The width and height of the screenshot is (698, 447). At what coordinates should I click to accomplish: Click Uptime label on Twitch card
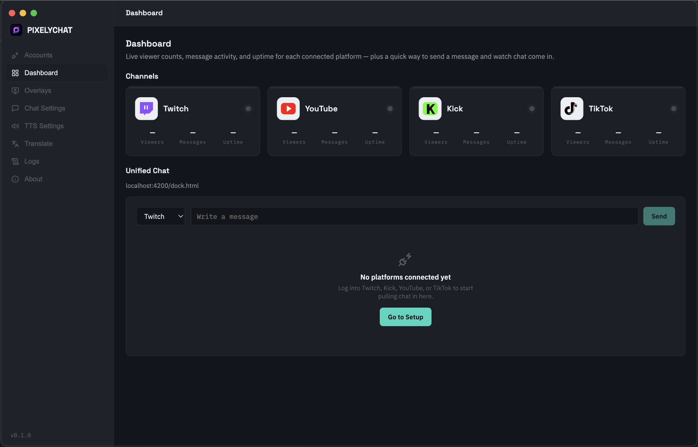[x=233, y=142]
